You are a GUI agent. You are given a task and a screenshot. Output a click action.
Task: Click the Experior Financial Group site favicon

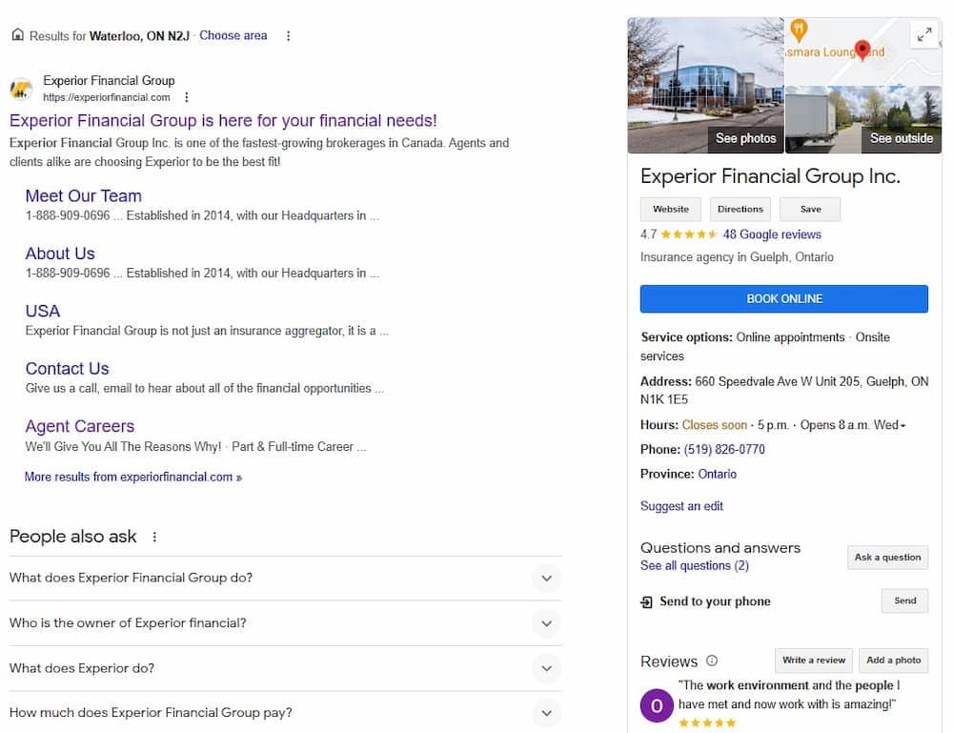pyautogui.click(x=21, y=89)
